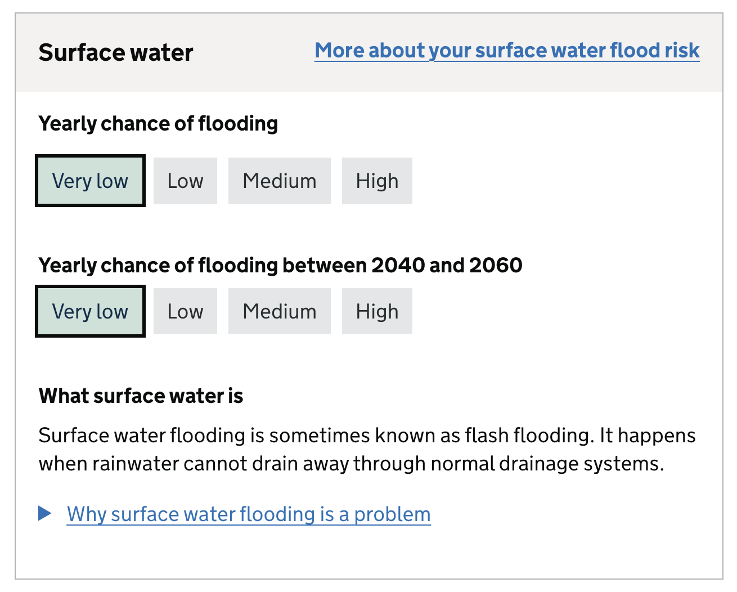This screenshot has height=592, width=737.
Task: Pick High in the current yearly chance row
Action: coord(377,181)
